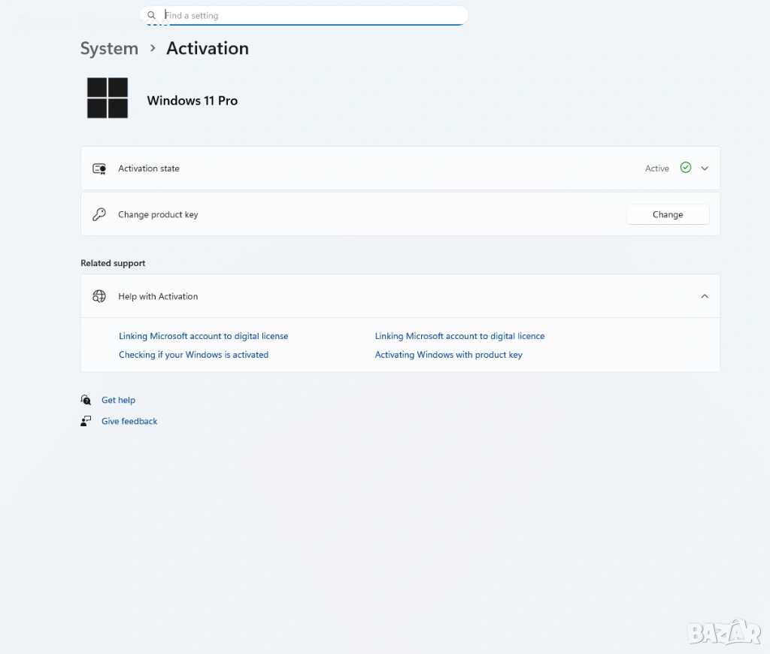Image resolution: width=770 pixels, height=654 pixels.
Task: Select the Activation breadcrumb title
Action: pyautogui.click(x=207, y=48)
